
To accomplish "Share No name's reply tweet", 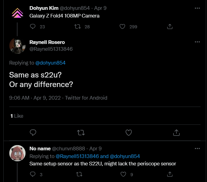I will click(170, 174).
